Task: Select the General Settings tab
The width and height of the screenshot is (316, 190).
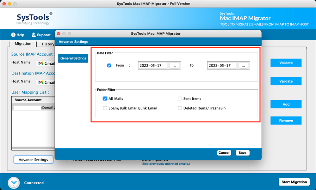Action: [x=73, y=58]
